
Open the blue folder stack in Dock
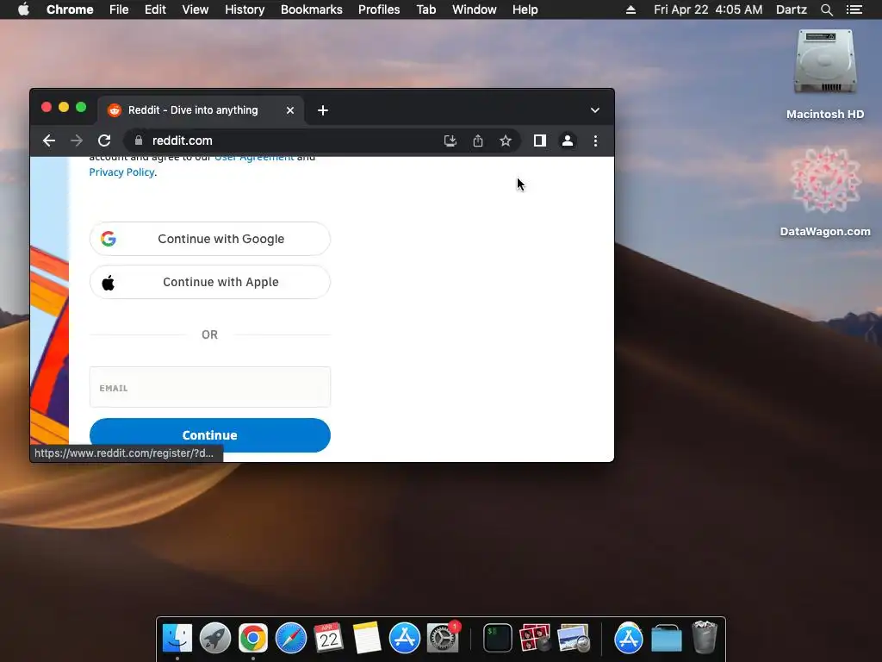(667, 638)
